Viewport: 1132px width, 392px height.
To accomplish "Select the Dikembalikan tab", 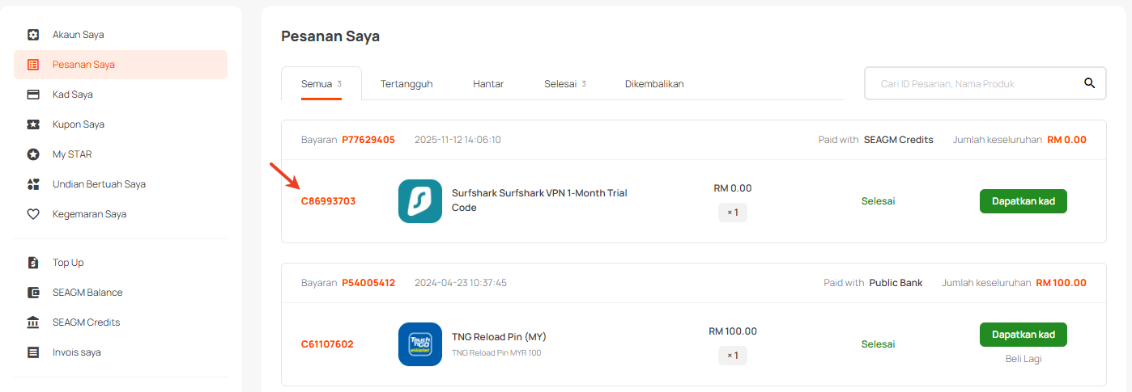I will [654, 84].
